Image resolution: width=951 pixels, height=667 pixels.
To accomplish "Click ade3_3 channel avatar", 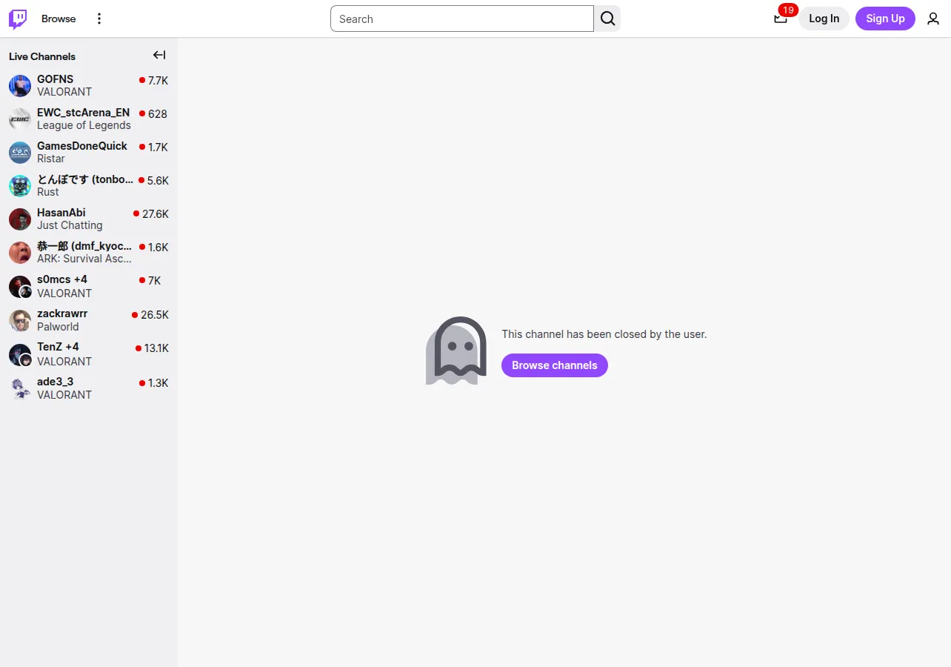I will pyautogui.click(x=20, y=388).
